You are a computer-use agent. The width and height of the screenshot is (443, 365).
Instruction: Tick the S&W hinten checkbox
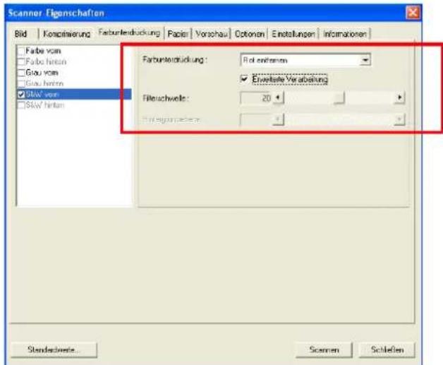click(x=22, y=105)
